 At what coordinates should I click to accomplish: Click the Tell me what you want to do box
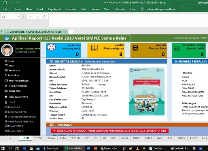161,9
